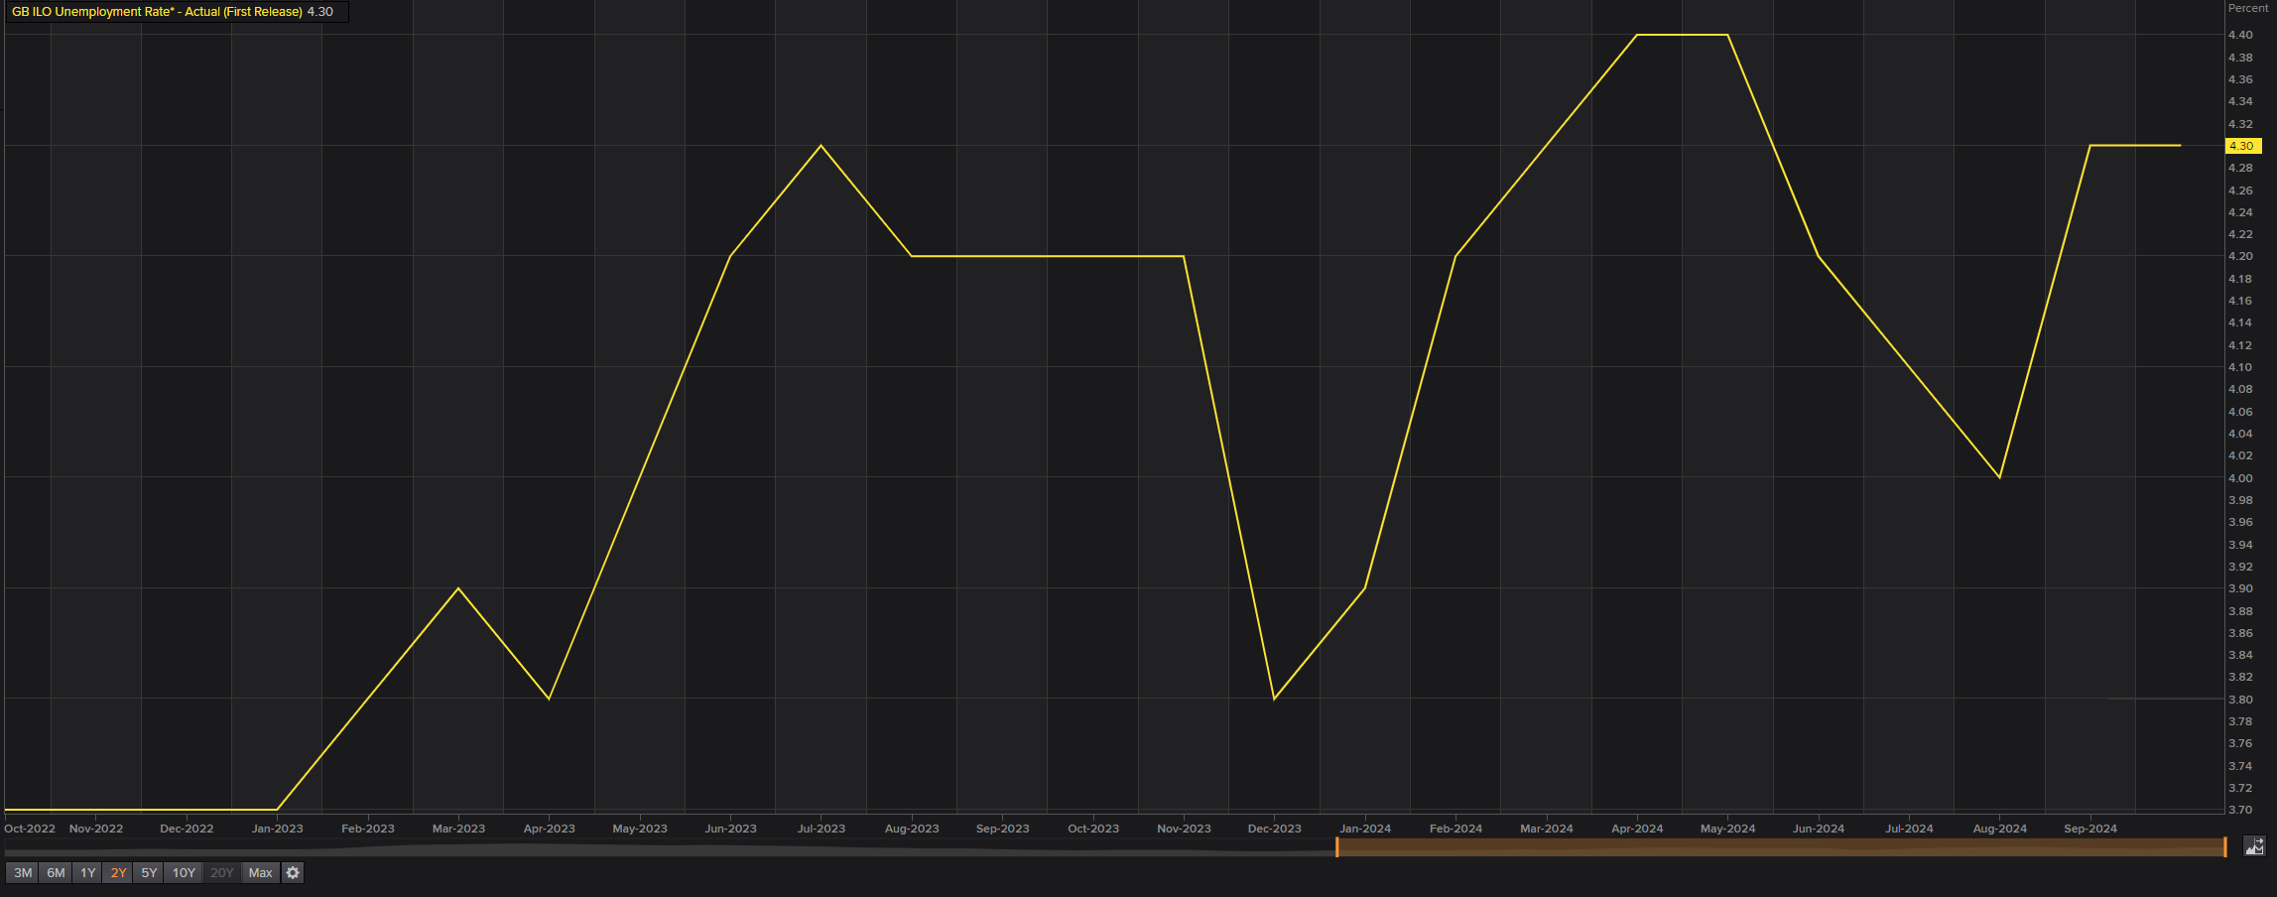Viewport: 2277px width, 897px height.
Task: Choose the 2Y time range
Action: click(119, 873)
